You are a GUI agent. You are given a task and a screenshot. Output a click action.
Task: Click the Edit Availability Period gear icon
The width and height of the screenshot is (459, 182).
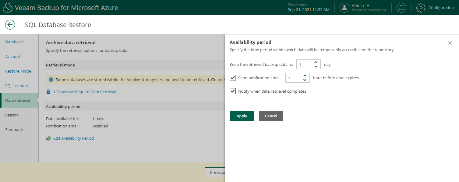coord(48,138)
